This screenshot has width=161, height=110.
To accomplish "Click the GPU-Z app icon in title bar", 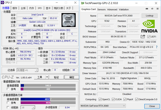I will pyautogui.click(x=83, y=3).
